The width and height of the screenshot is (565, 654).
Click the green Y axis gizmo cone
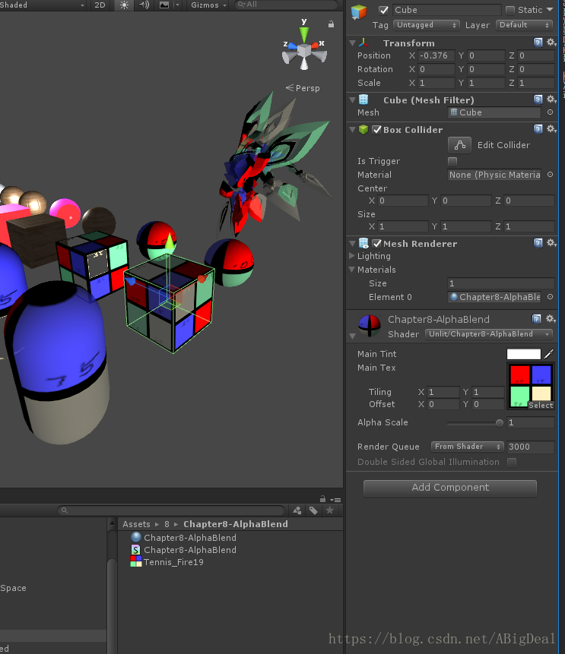coord(304,33)
